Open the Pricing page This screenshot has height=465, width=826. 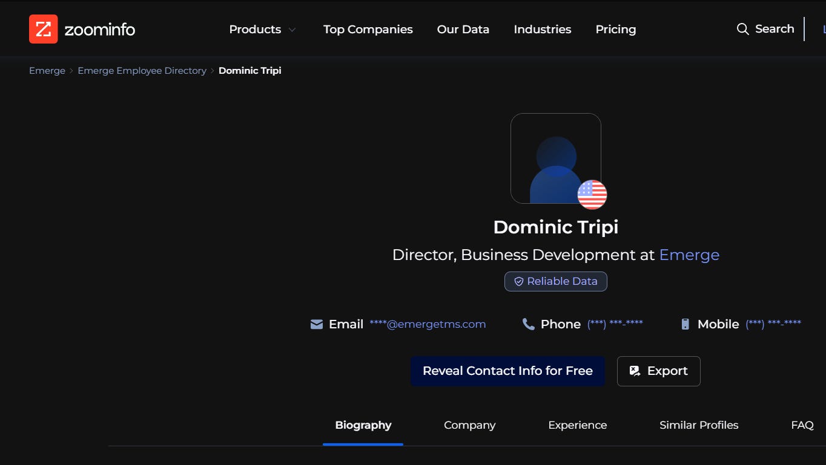tap(616, 29)
